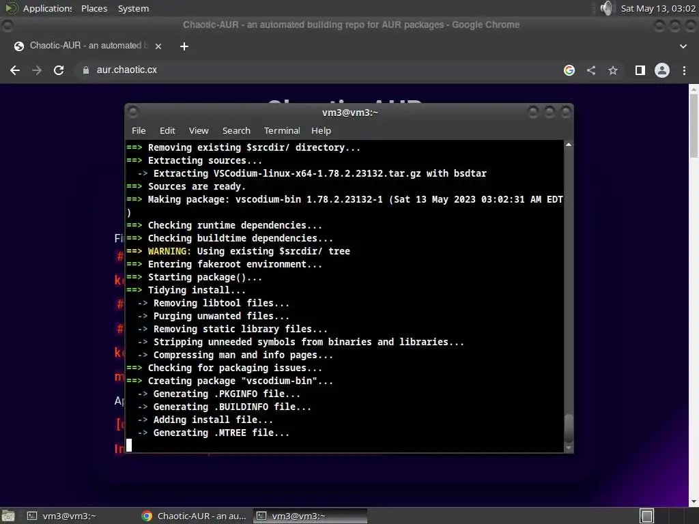View site security lock info

[85, 70]
